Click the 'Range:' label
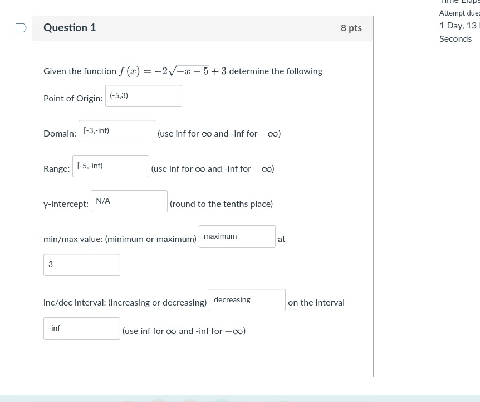 click(x=57, y=169)
